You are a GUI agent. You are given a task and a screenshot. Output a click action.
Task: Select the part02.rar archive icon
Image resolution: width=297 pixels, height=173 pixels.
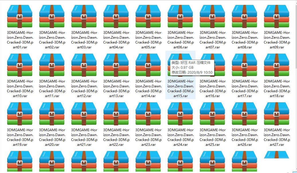click(x=52, y=16)
